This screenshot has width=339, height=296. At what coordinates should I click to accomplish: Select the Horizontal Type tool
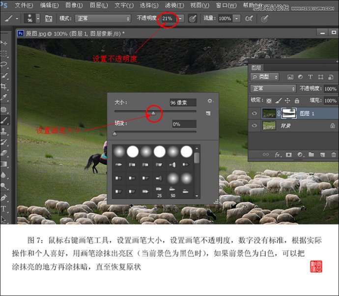[4, 209]
